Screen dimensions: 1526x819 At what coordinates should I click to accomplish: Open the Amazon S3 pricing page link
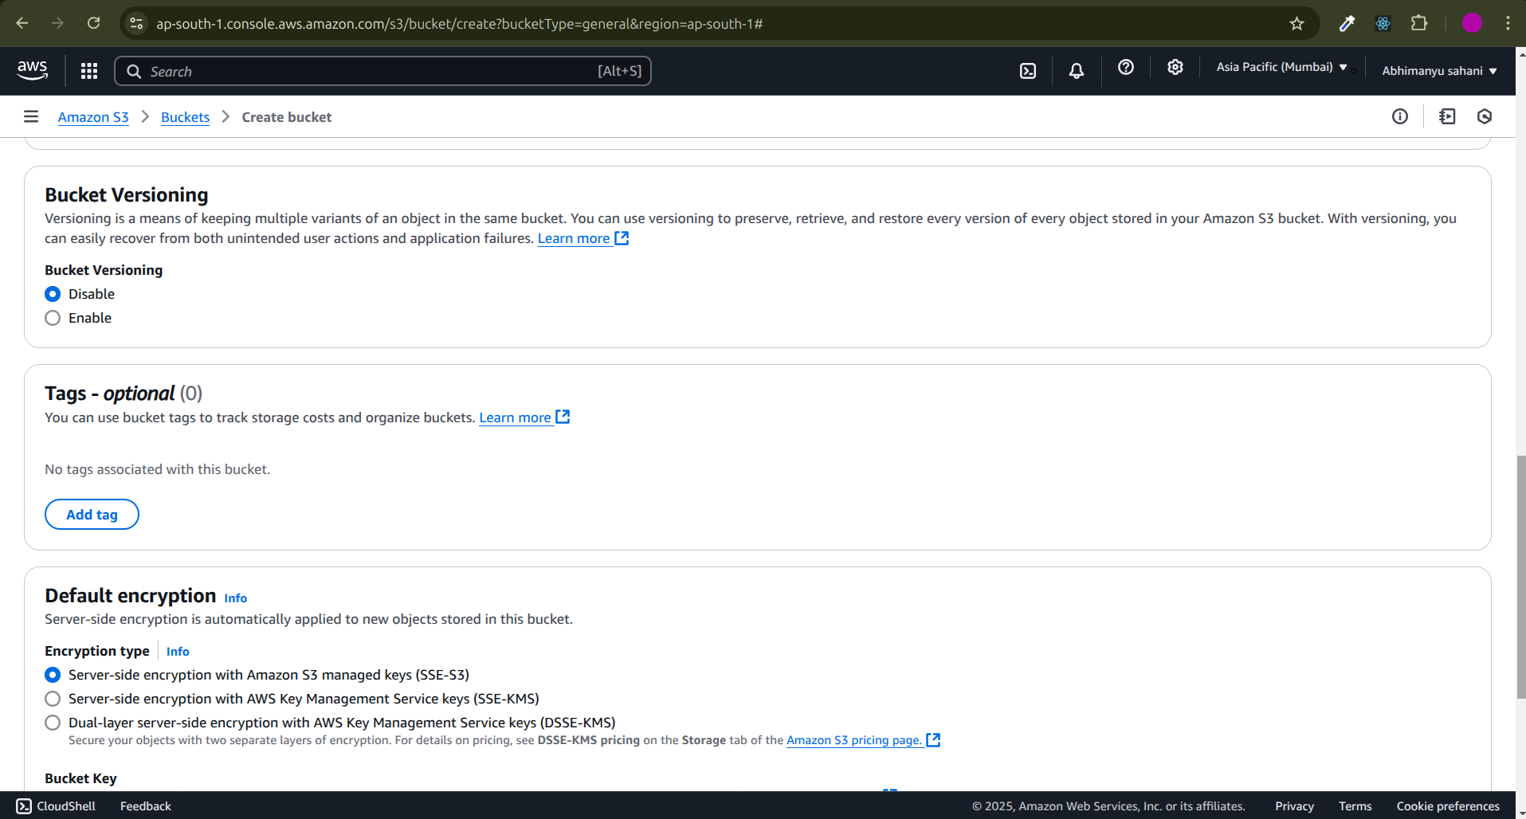(863, 740)
